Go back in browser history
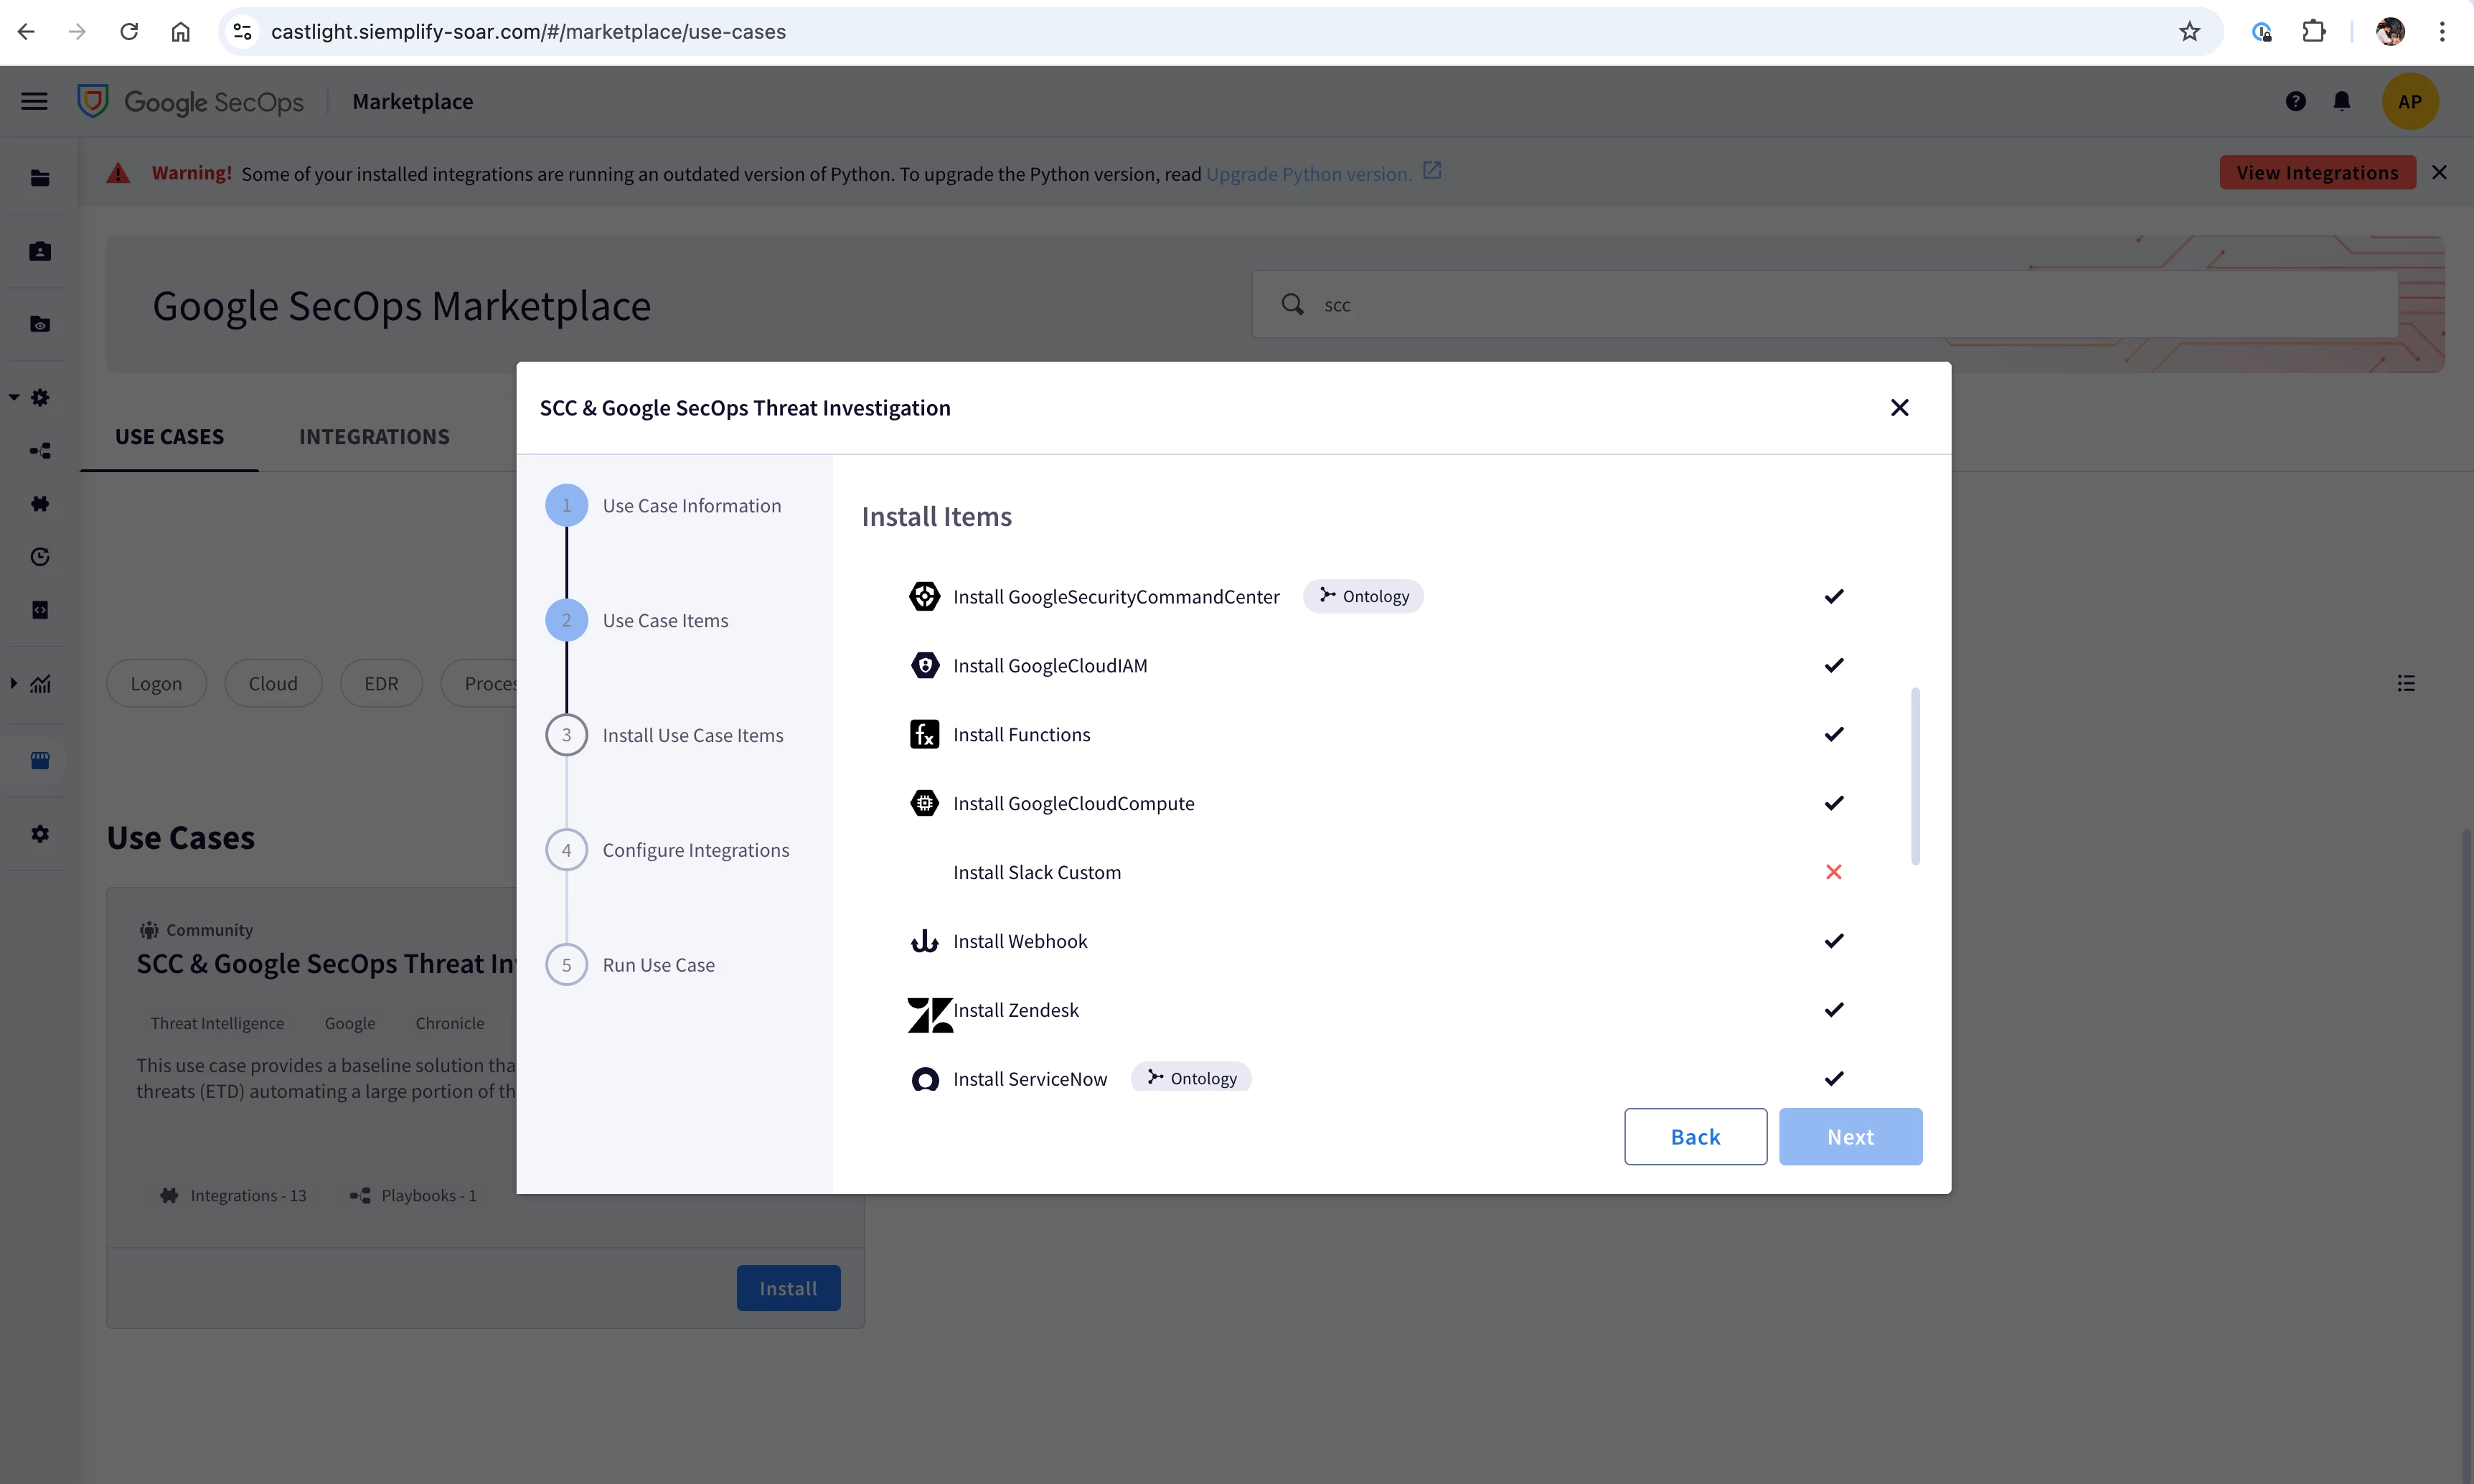Image resolution: width=2474 pixels, height=1484 pixels. (27, 32)
